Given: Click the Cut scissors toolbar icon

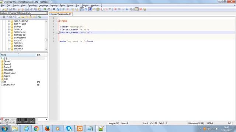Looking at the screenshot, I should [x=31, y=9].
